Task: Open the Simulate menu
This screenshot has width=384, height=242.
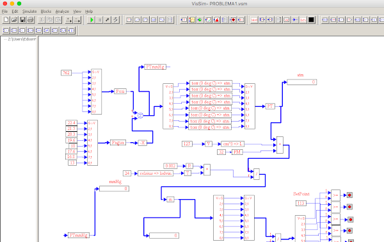Action: (29, 12)
